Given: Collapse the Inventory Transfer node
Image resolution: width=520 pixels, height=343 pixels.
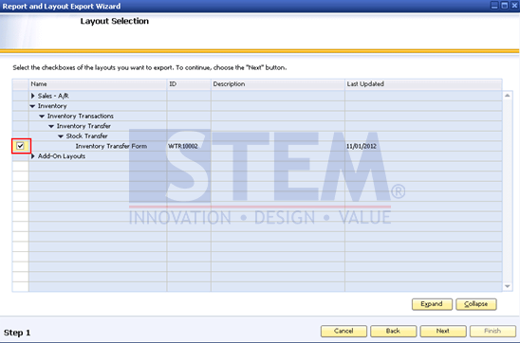Looking at the screenshot, I should [x=51, y=126].
